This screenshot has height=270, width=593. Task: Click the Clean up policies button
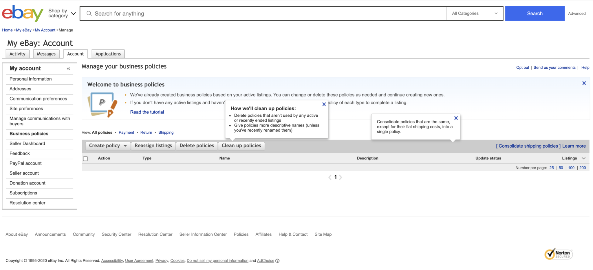point(241,146)
